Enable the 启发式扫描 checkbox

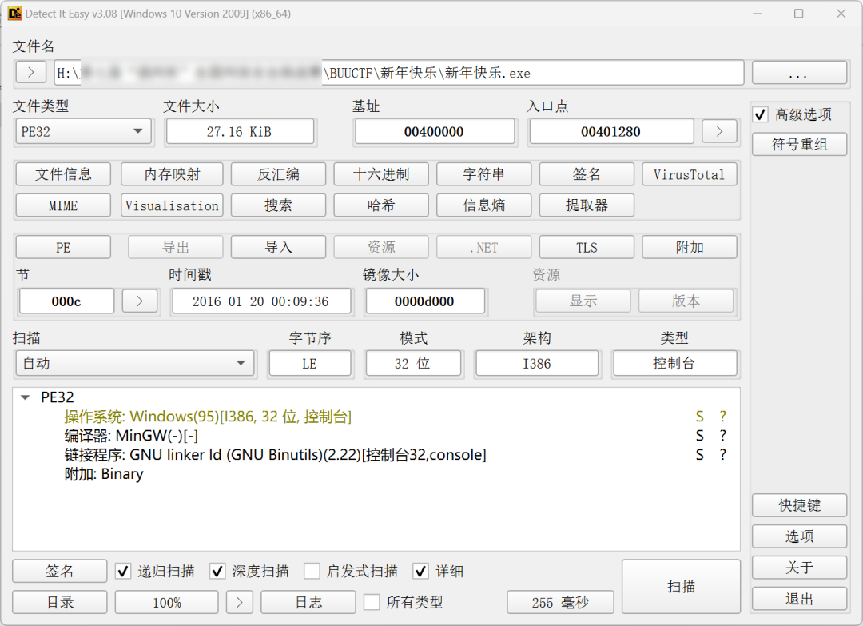click(312, 571)
